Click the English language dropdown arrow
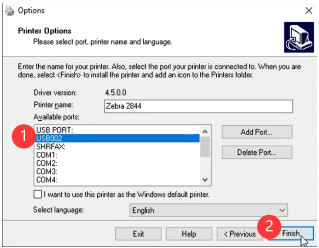Viewport: 319px width, 248px height. coord(282,210)
